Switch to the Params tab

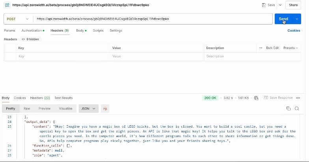9,30
